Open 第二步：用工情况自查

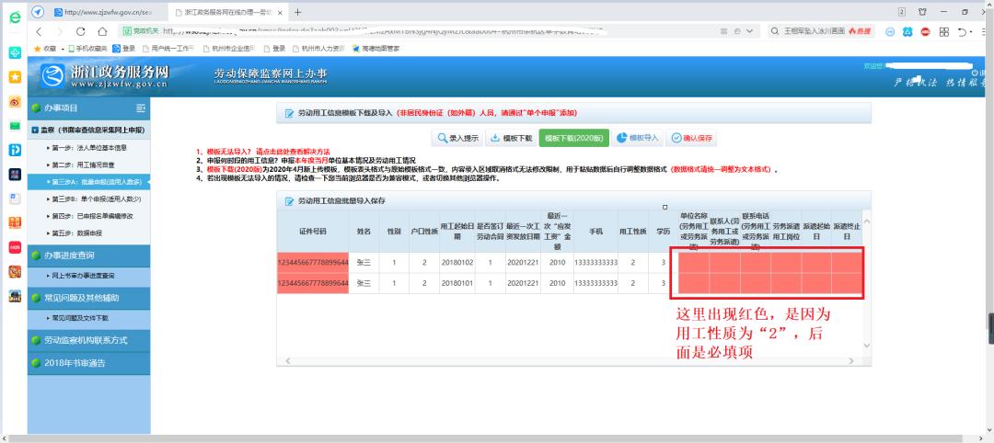click(x=88, y=165)
